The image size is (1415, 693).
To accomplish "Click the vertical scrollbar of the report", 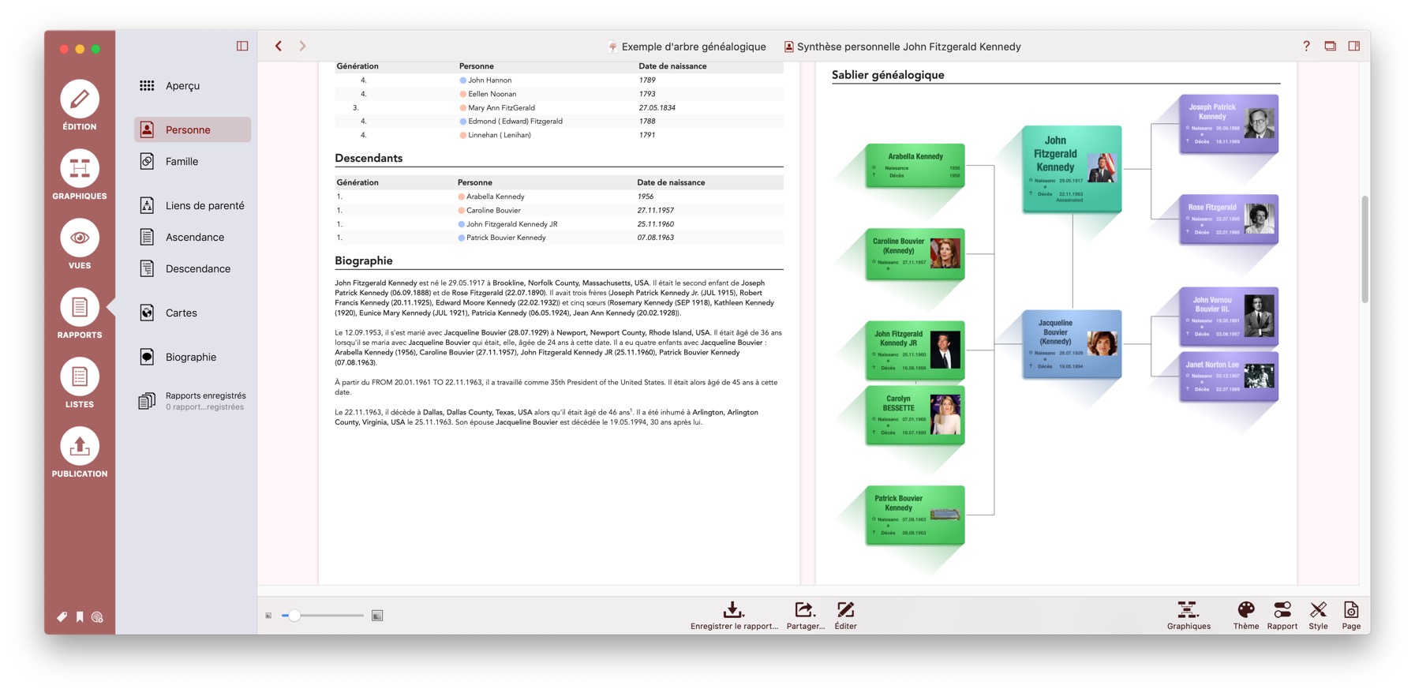I will (1364, 249).
